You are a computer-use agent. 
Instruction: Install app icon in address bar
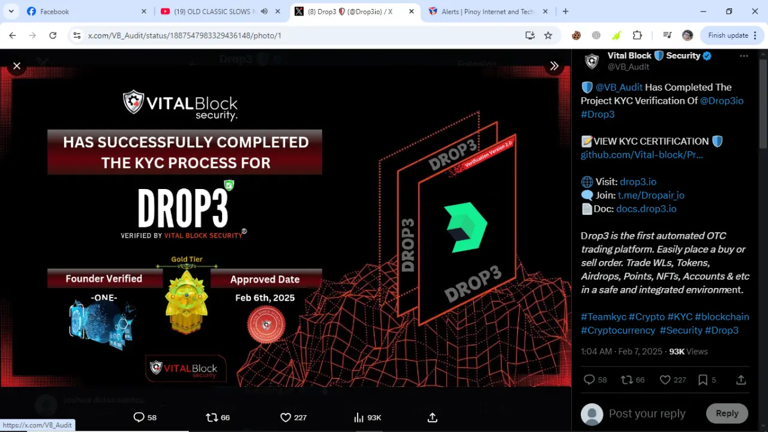pos(530,35)
